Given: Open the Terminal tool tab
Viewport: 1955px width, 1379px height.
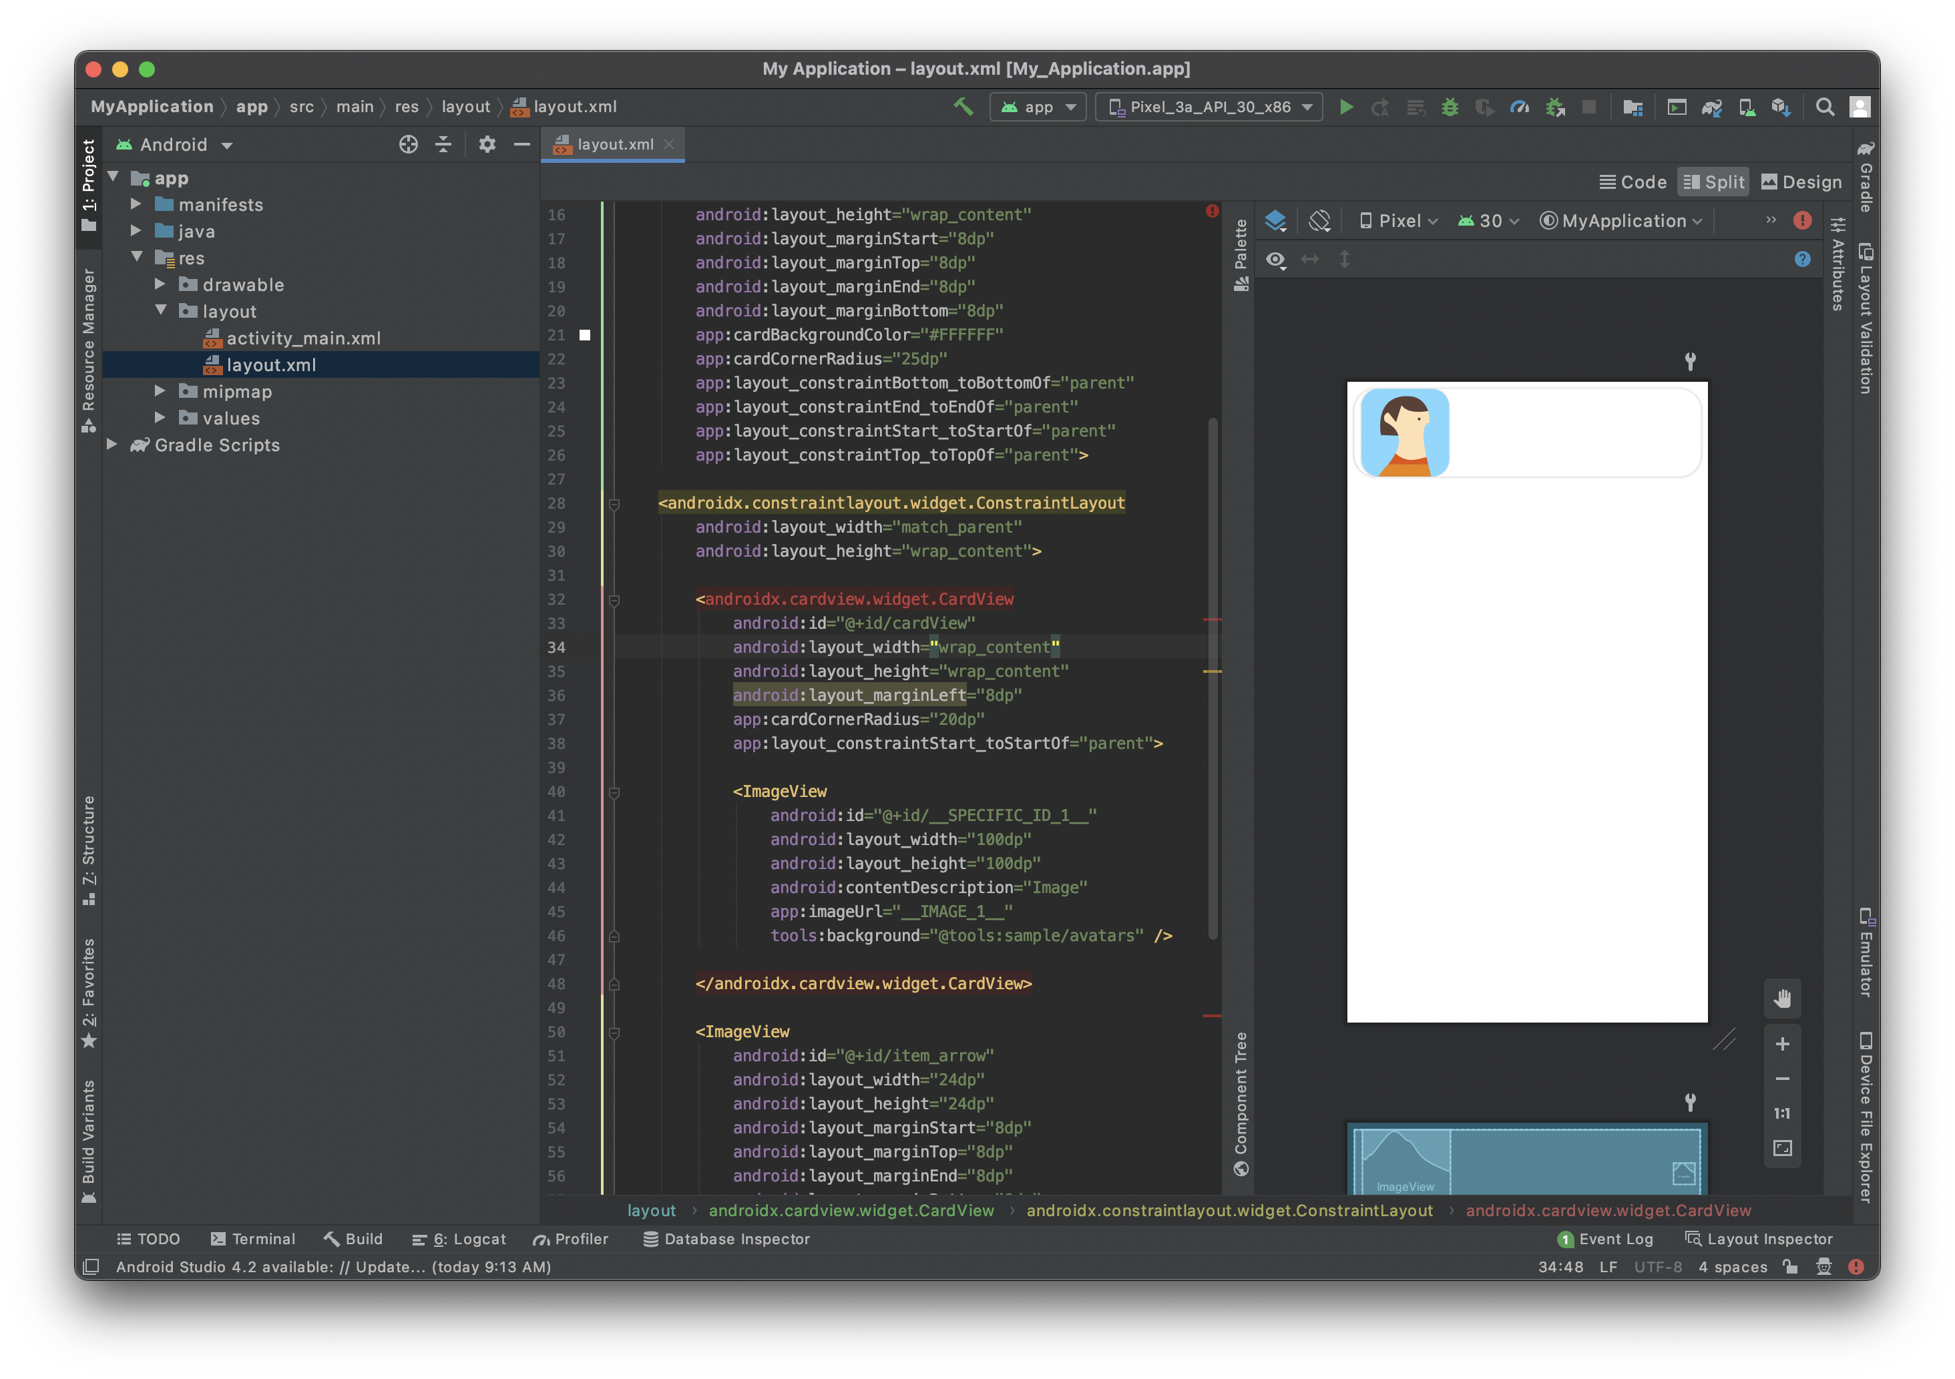Looking at the screenshot, I should 253,1239.
